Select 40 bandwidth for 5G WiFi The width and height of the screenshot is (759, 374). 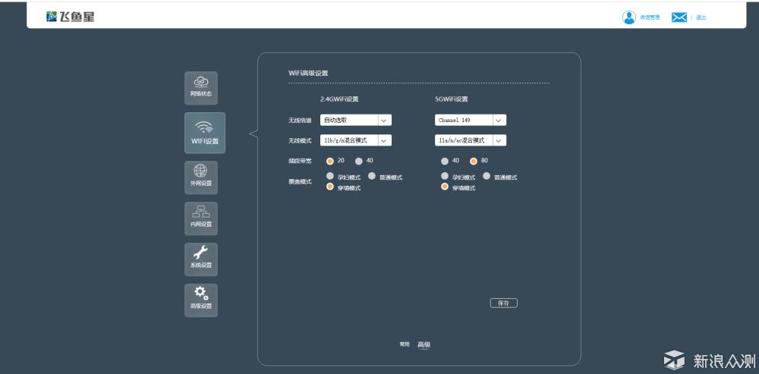444,161
